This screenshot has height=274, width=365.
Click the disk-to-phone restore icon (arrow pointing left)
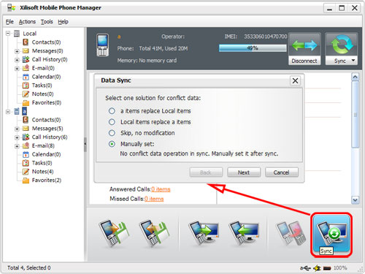point(154,233)
